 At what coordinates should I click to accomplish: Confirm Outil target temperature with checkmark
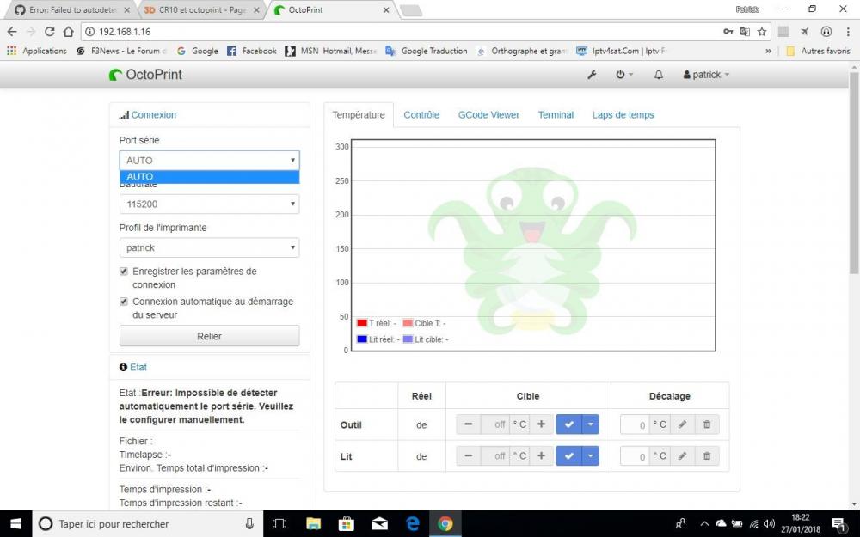click(568, 424)
